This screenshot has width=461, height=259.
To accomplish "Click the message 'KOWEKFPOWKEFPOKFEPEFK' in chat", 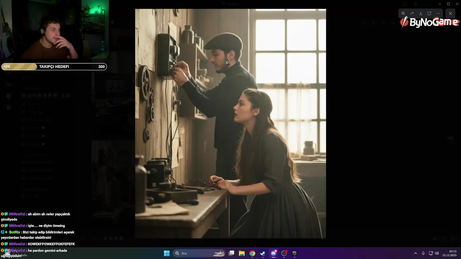I will click(x=51, y=244).
